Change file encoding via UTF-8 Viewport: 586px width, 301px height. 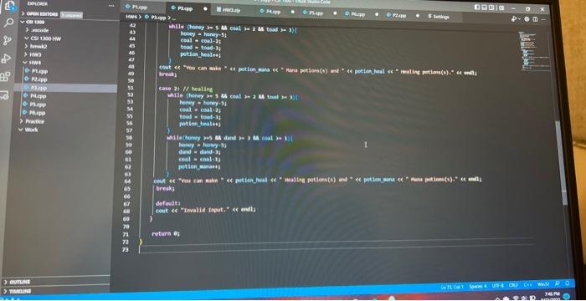pyautogui.click(x=498, y=286)
